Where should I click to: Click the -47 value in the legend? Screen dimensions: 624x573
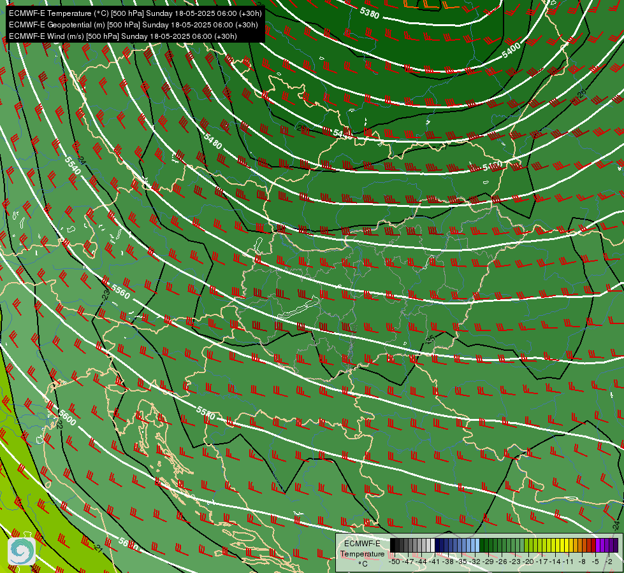[x=408, y=562]
